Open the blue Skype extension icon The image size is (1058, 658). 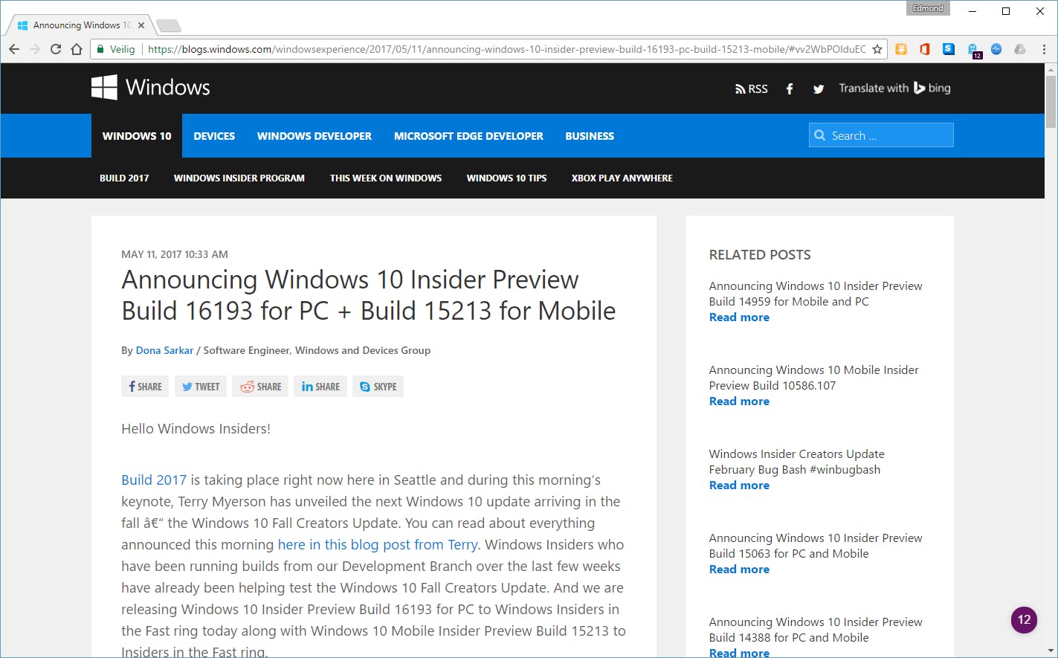click(x=949, y=49)
